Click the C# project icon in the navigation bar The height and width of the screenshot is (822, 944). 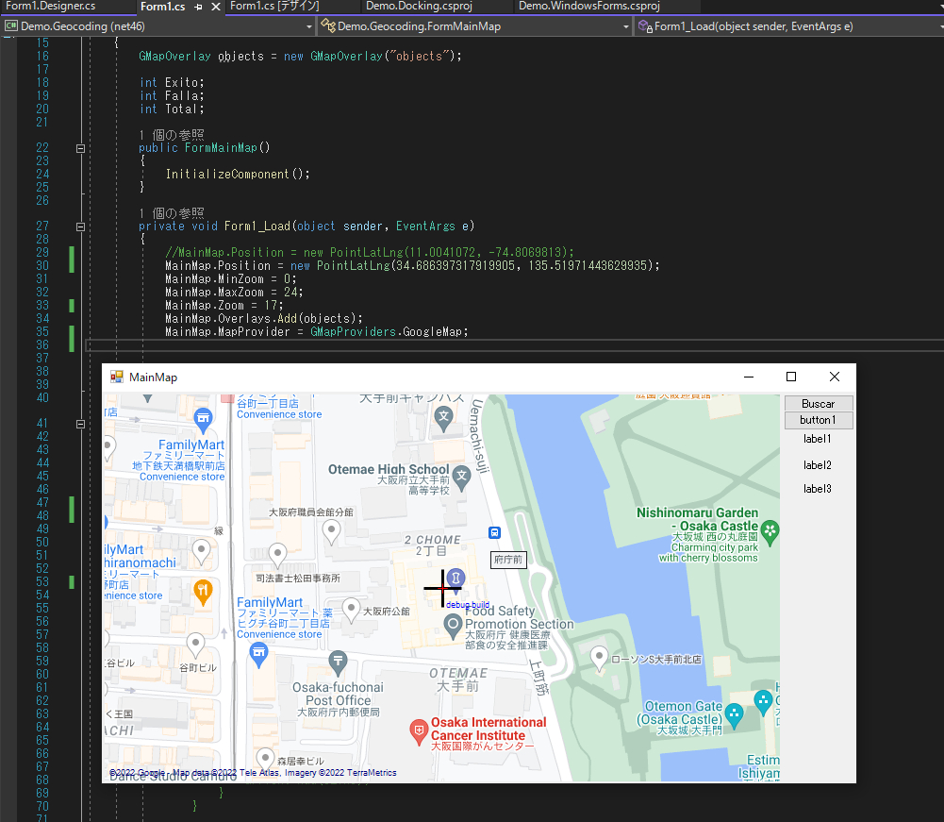pos(10,25)
